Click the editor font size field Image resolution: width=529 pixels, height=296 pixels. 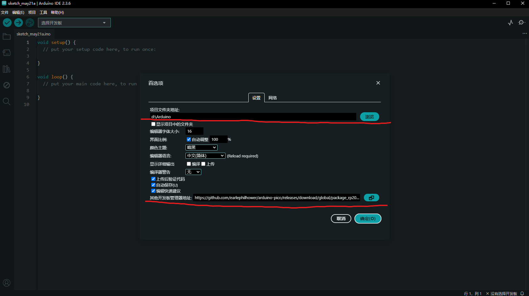[194, 131]
